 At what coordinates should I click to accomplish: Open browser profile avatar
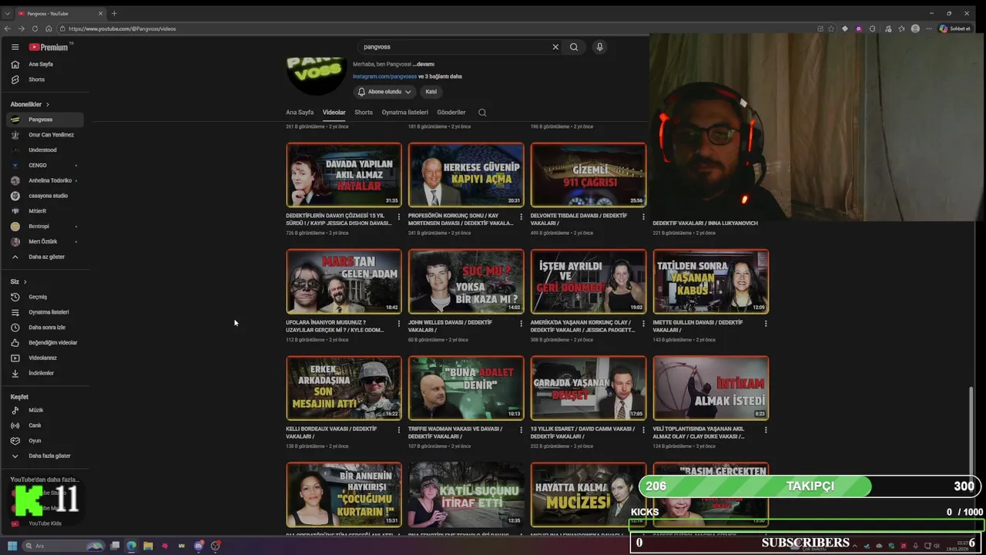tap(915, 29)
